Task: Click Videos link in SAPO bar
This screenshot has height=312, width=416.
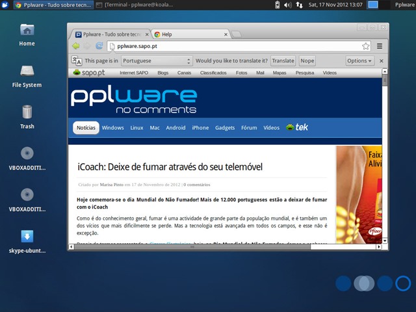Action: (330, 73)
